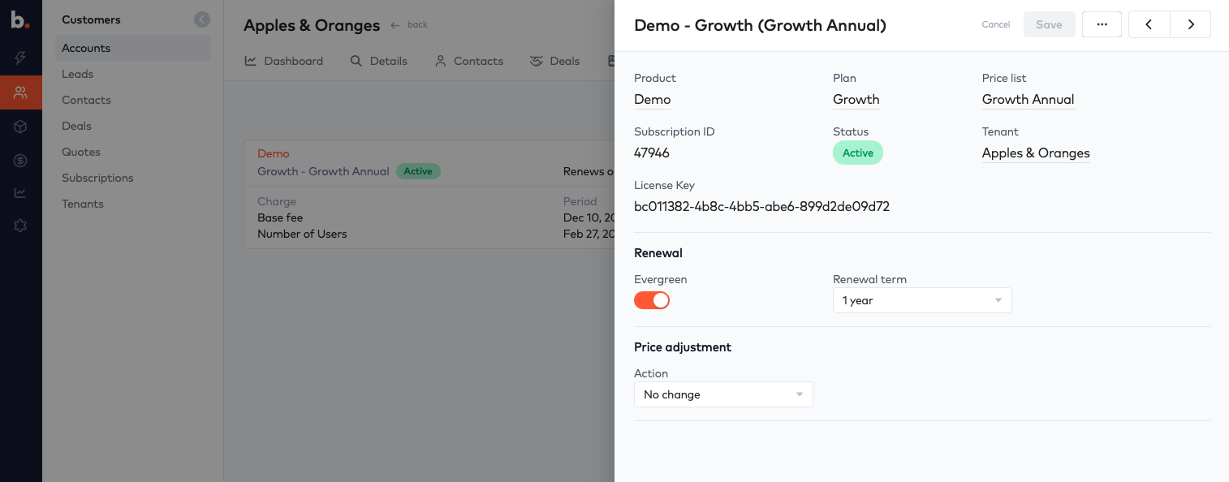The image size is (1229, 482).
Task: Open the line chart analytics icon in left rail
Action: pos(20,193)
